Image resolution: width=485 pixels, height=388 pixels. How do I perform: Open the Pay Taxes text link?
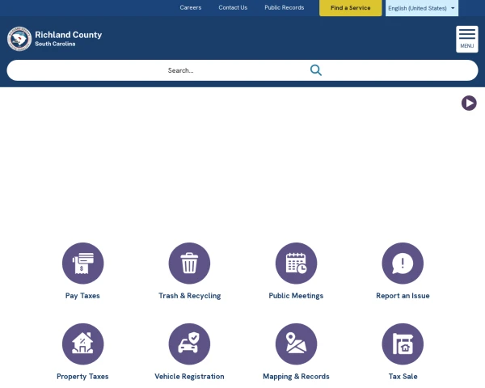click(x=82, y=296)
